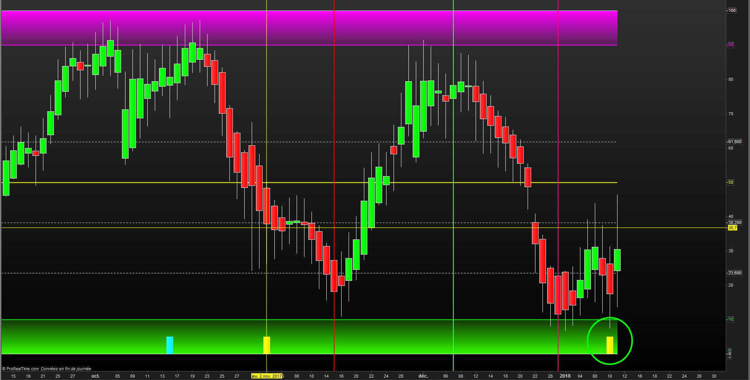Click the 80 value on the price axis
This screenshot has width=750, height=380.
[730, 79]
